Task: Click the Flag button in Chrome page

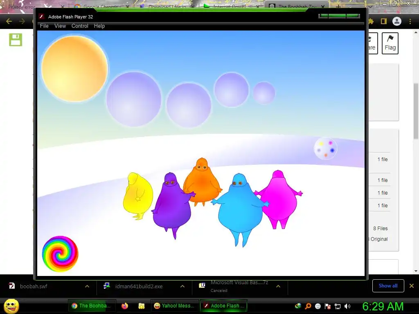Action: (x=390, y=43)
